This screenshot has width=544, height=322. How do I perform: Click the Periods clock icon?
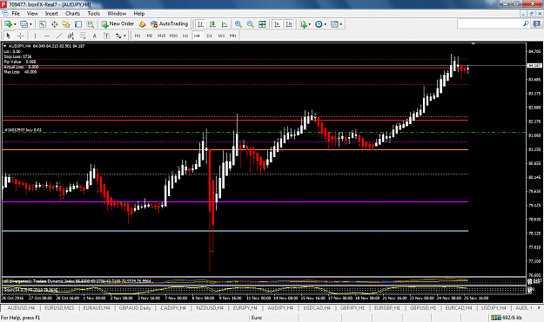[319, 24]
